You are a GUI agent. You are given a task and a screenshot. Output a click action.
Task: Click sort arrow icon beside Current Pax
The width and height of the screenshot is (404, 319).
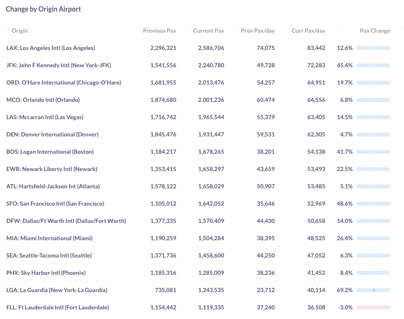pos(190,29)
